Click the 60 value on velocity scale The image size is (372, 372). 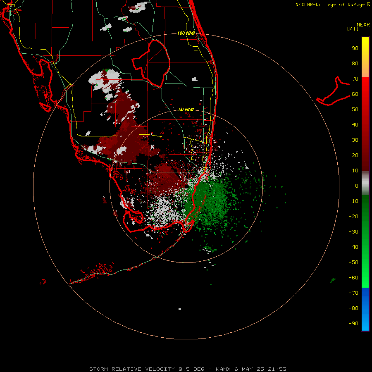coord(355,94)
